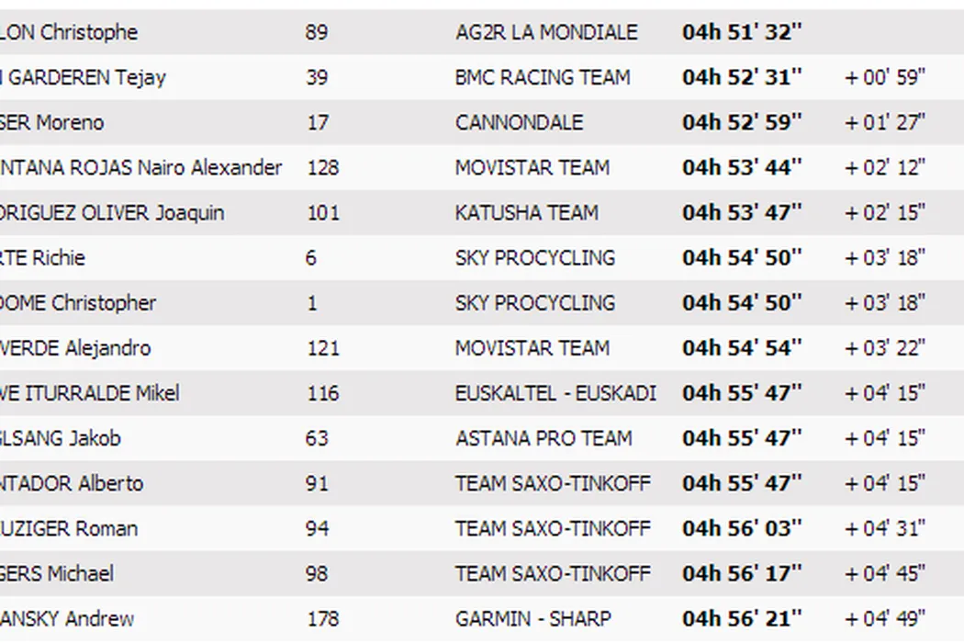This screenshot has width=964, height=643.
Task: Click the KATUSHA TEAM name
Action: 526,212
